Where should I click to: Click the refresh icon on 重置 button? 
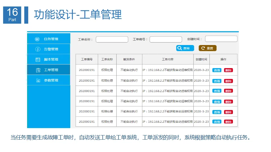coord(203,48)
